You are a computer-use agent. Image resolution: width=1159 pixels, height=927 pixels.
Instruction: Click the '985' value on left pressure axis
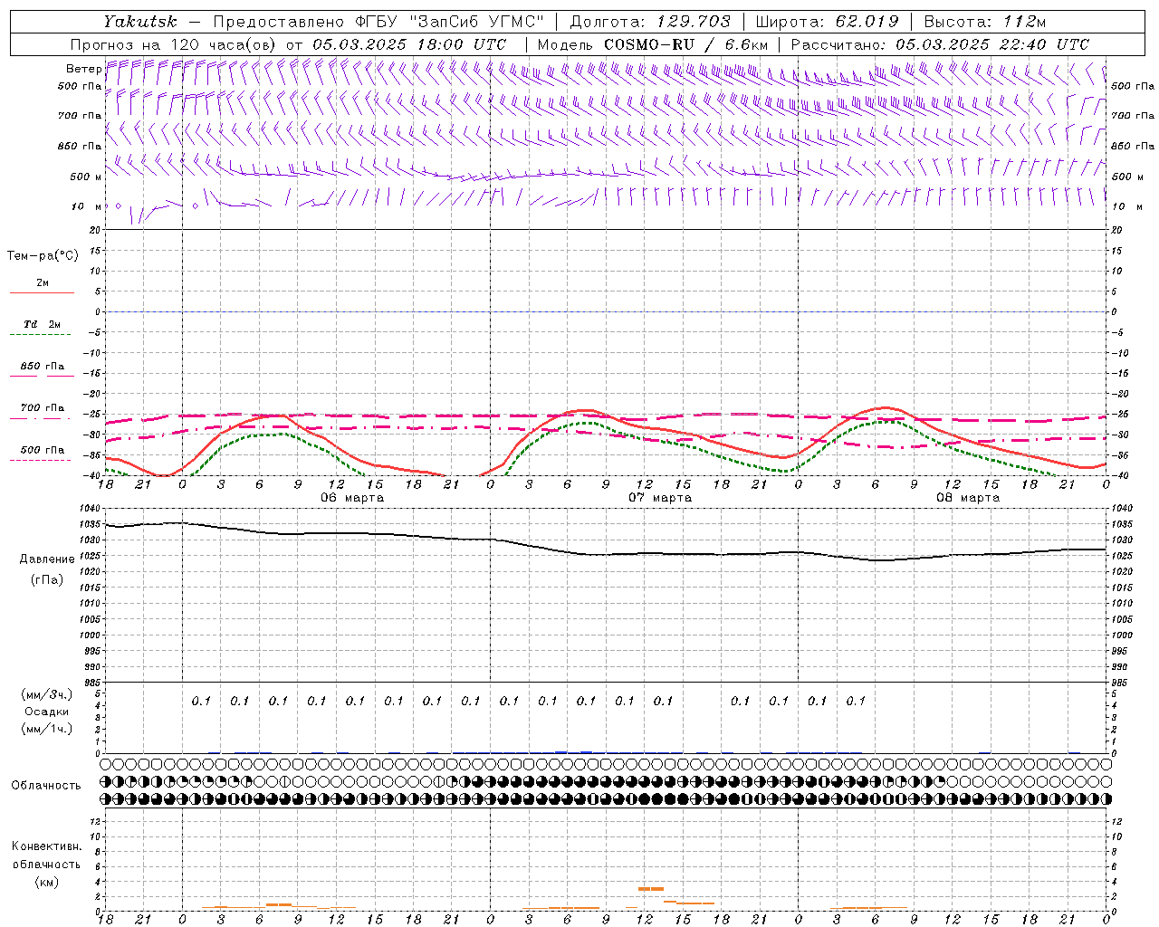[x=91, y=683]
